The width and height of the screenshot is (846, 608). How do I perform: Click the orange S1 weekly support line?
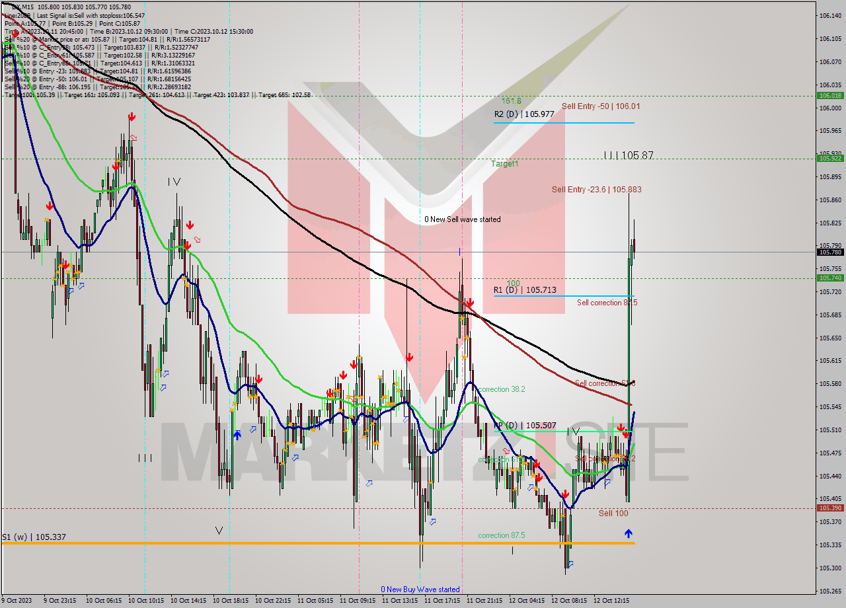317,543
